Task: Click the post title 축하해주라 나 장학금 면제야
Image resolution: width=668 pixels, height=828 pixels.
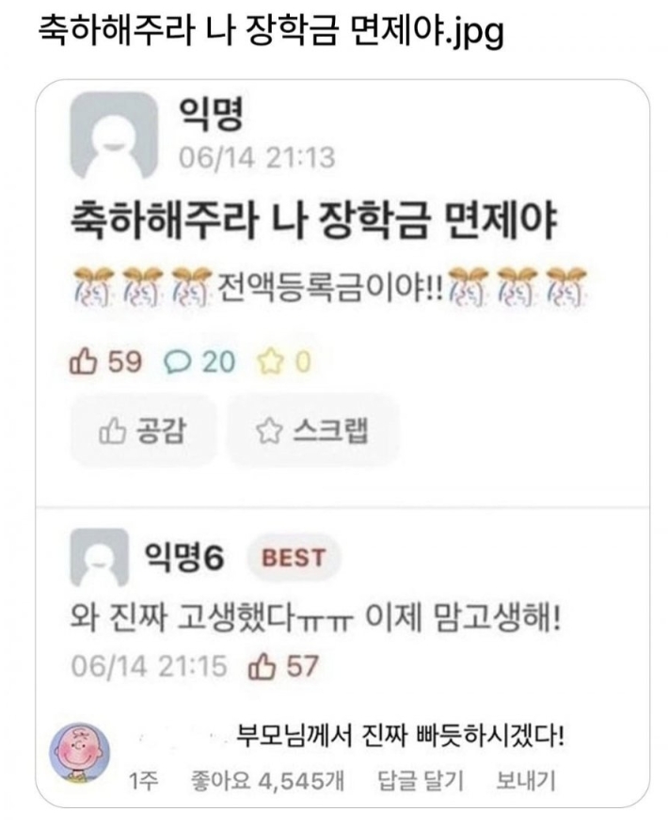Action: 313,219
